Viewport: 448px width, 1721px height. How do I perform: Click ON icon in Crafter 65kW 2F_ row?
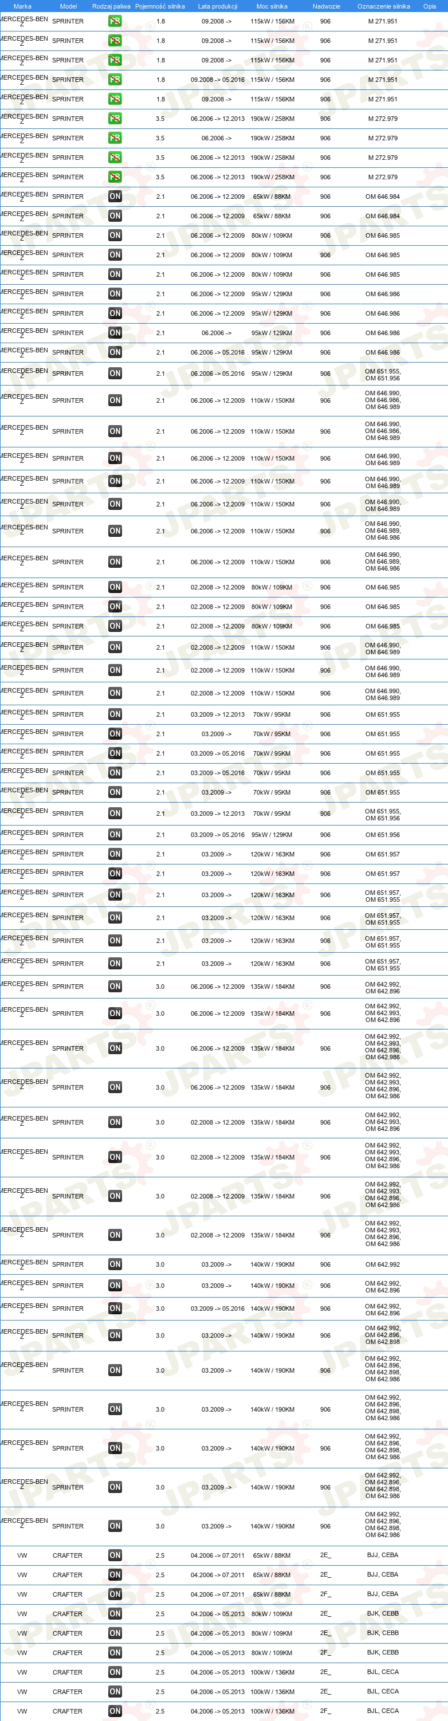(115, 1594)
